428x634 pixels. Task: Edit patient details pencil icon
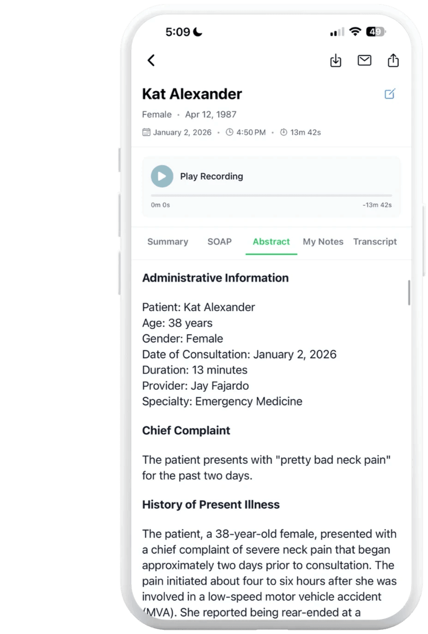click(390, 94)
